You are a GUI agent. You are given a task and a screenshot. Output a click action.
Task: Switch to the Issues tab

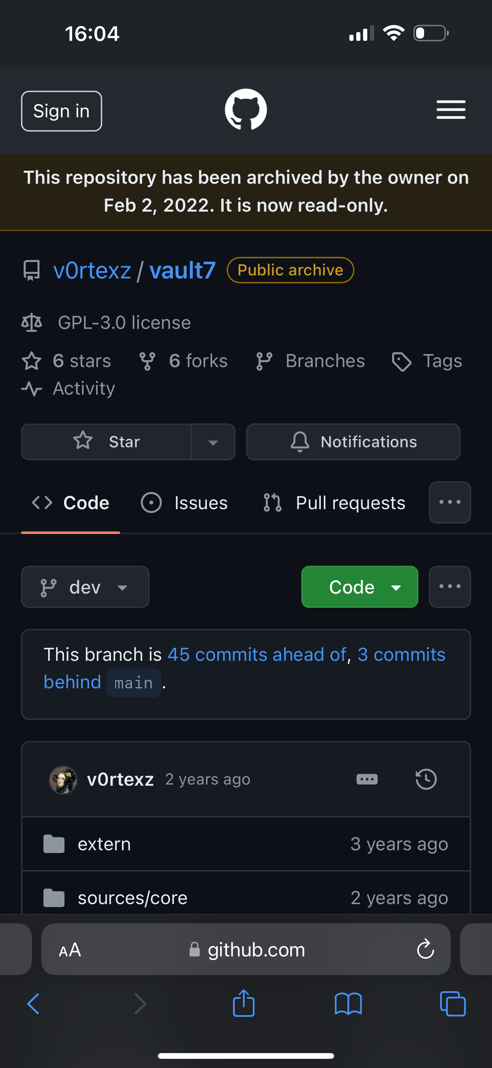[184, 503]
